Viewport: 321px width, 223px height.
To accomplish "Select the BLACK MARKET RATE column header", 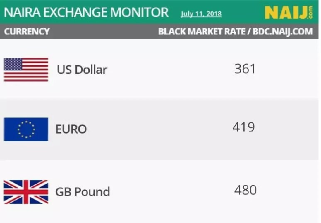I will click(x=201, y=31).
